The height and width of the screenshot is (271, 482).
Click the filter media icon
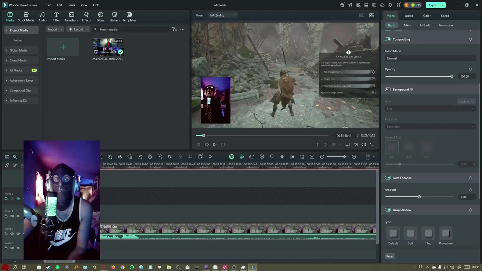pyautogui.click(x=174, y=29)
